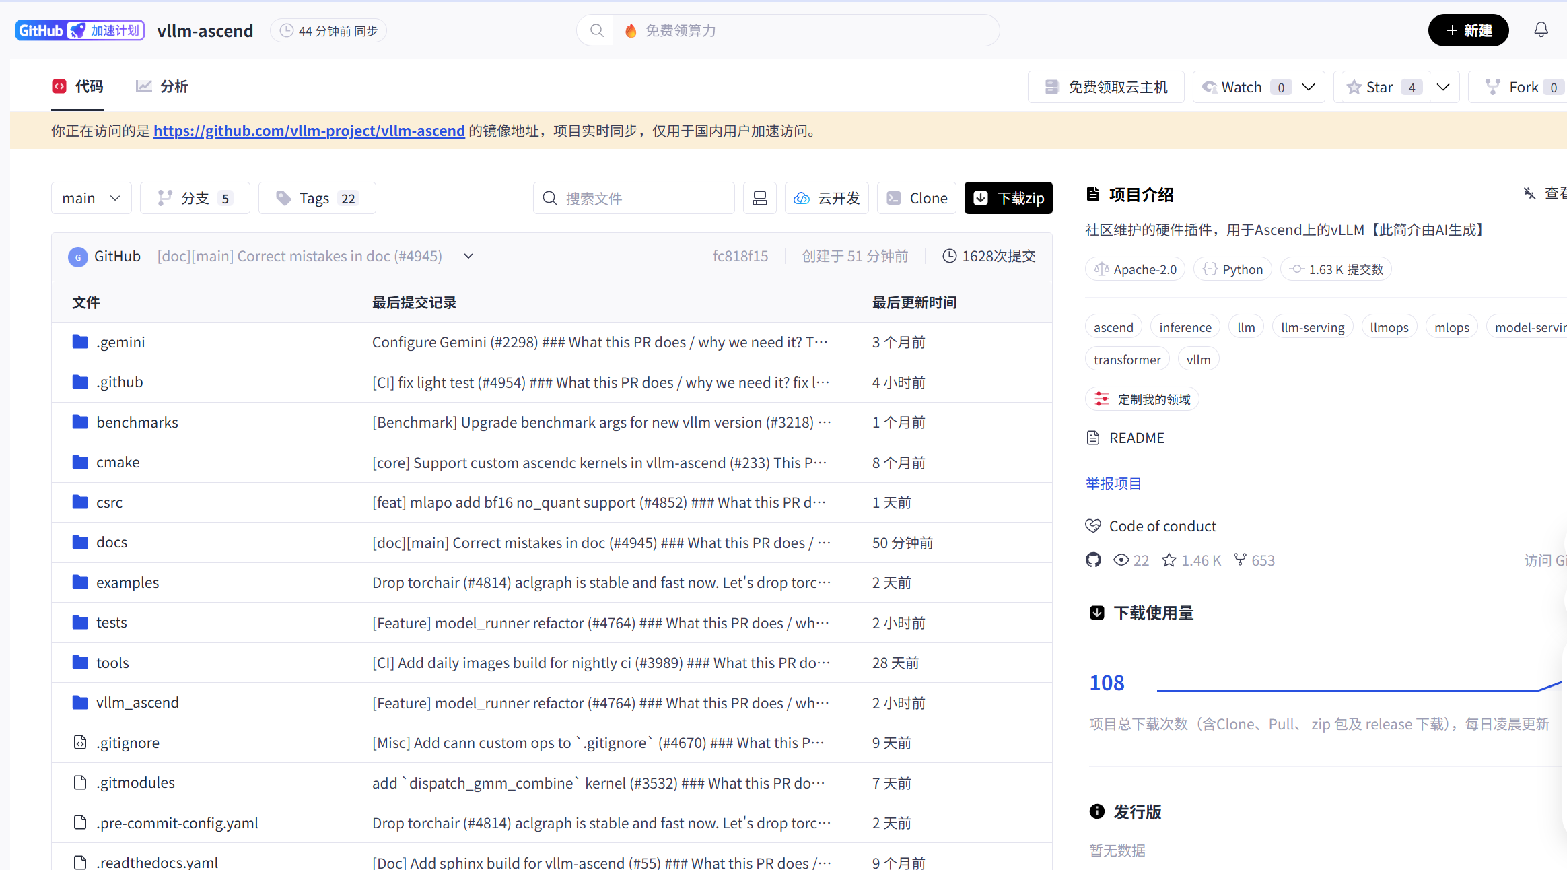Click the 下载zip button
Image resolution: width=1567 pixels, height=870 pixels.
[1008, 198]
